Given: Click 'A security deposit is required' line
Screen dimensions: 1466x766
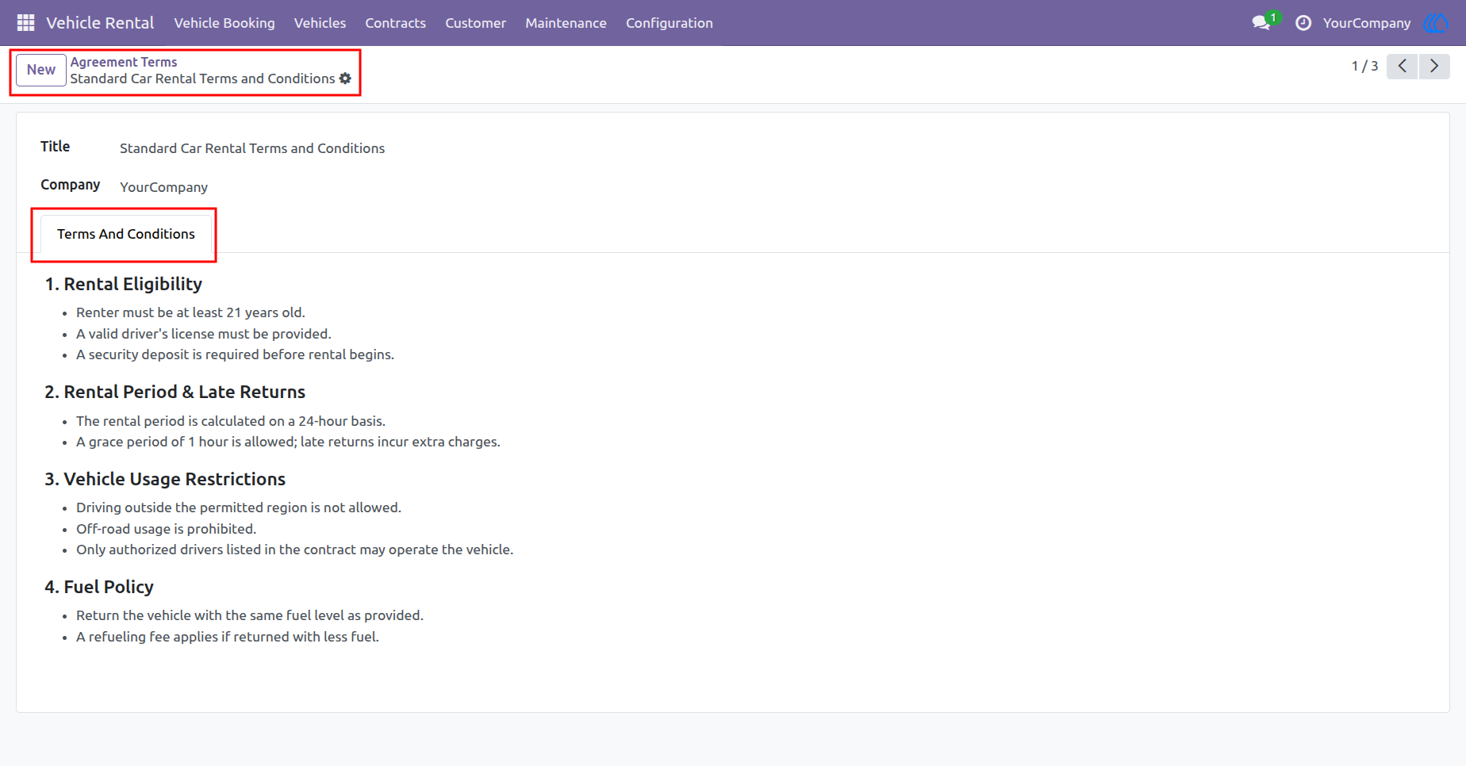Looking at the screenshot, I should pos(235,354).
